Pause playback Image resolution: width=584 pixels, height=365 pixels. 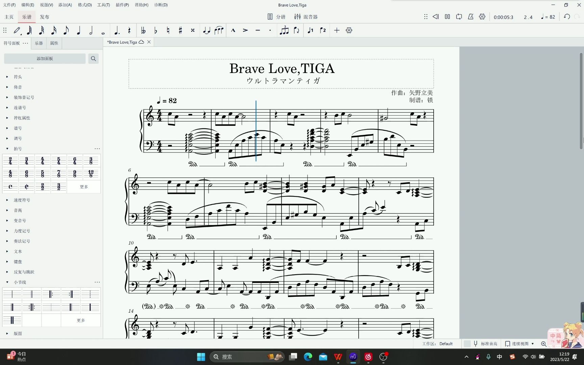(x=447, y=17)
